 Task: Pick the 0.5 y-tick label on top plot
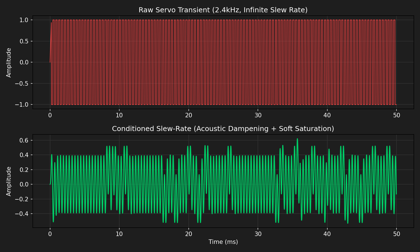pos(24,41)
